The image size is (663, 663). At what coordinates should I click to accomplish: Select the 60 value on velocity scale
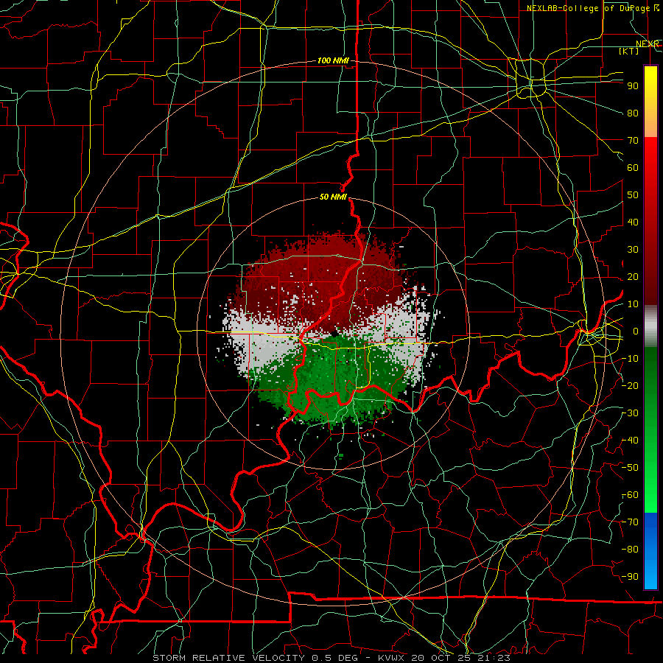(633, 167)
